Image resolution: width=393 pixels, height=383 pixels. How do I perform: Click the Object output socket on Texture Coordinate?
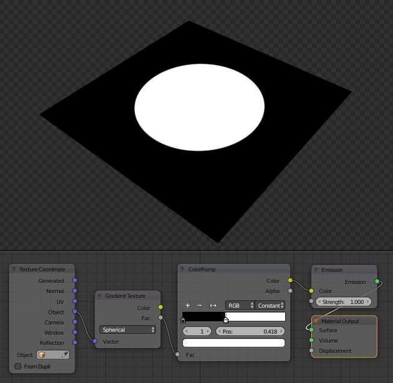click(x=75, y=311)
